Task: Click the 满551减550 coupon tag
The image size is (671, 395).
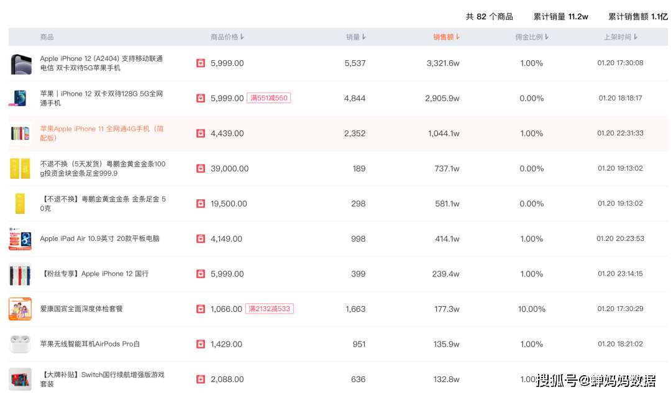Action: click(x=268, y=98)
